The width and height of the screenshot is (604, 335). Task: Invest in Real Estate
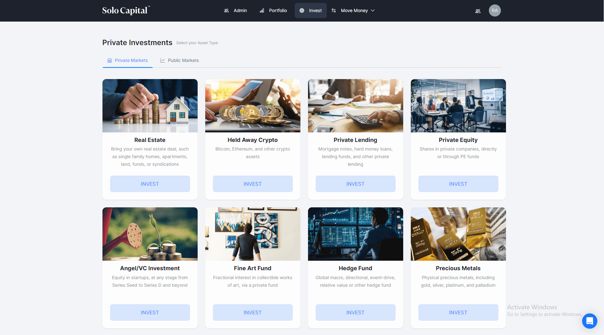tap(150, 184)
